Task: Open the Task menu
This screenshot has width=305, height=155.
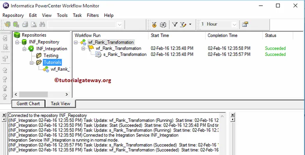Action: click(77, 15)
